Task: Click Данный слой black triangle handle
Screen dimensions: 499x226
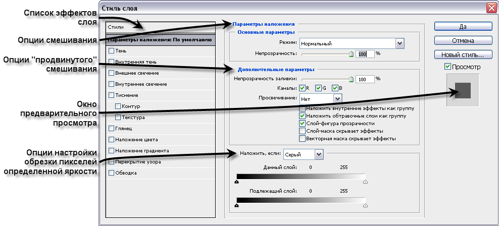Action: (x=236, y=182)
